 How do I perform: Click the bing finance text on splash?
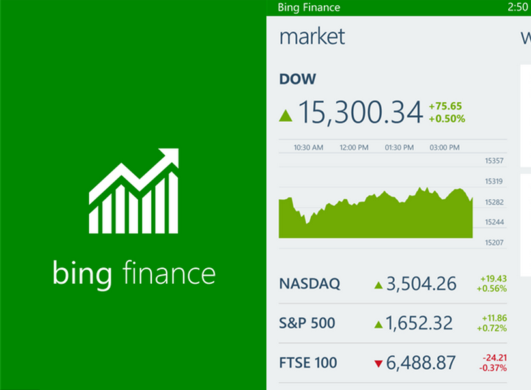pos(134,274)
